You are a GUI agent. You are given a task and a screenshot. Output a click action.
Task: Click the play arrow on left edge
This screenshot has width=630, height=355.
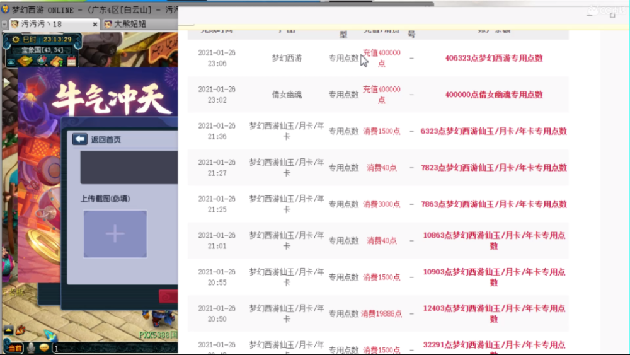pyautogui.click(x=6, y=83)
